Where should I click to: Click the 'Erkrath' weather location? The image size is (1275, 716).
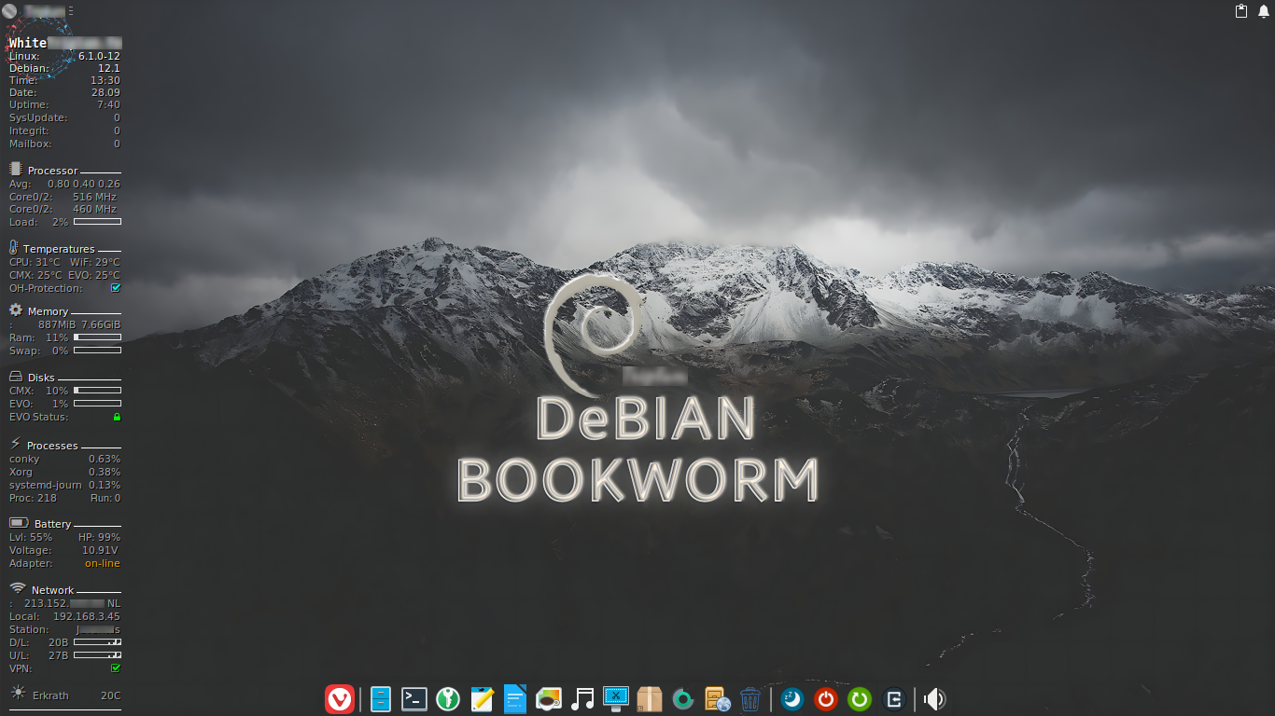pyautogui.click(x=50, y=695)
